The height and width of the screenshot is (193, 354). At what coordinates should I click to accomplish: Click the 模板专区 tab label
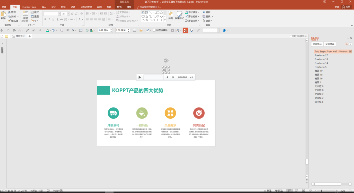(20, 36)
